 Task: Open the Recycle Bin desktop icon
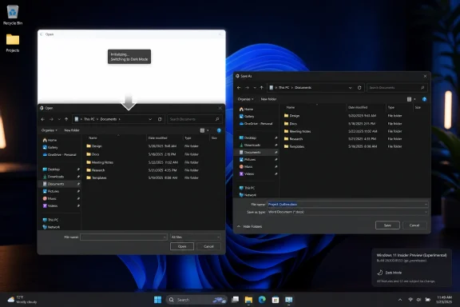[13, 14]
